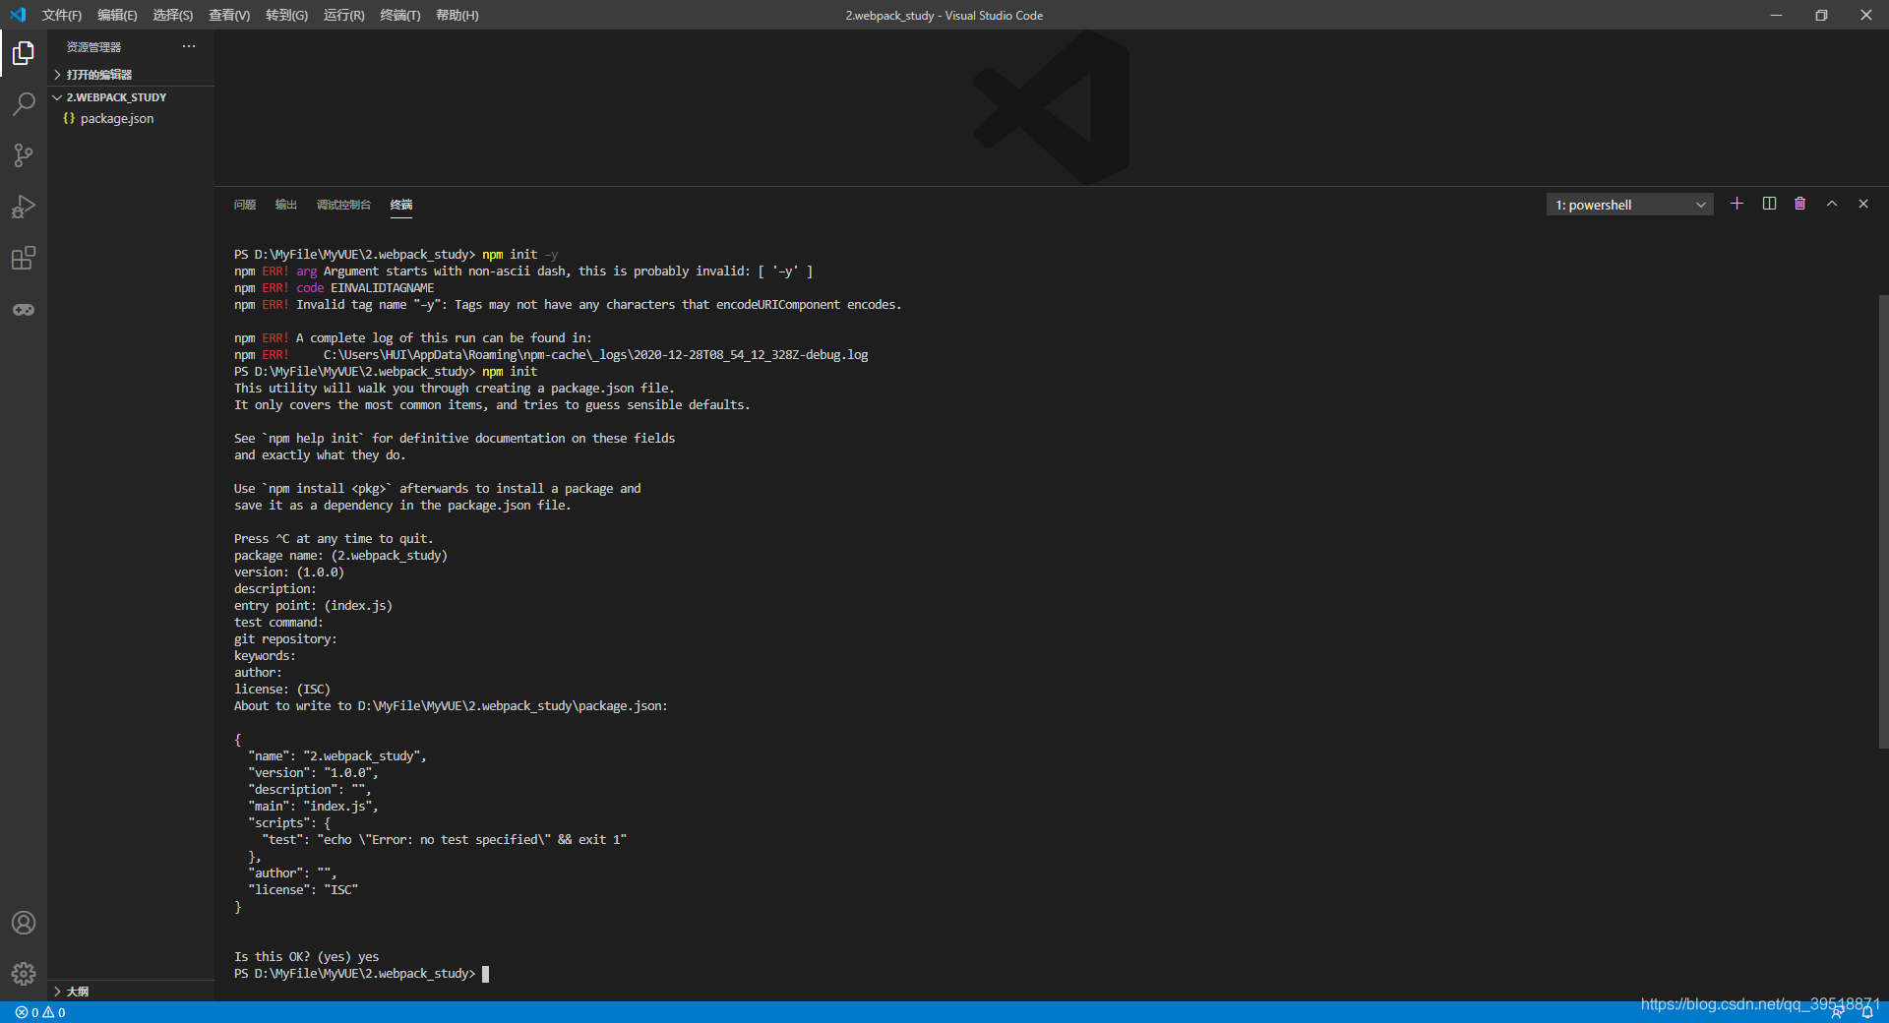Minimize the VS Code window
Screen dimensions: 1889x1023
[1776, 15]
